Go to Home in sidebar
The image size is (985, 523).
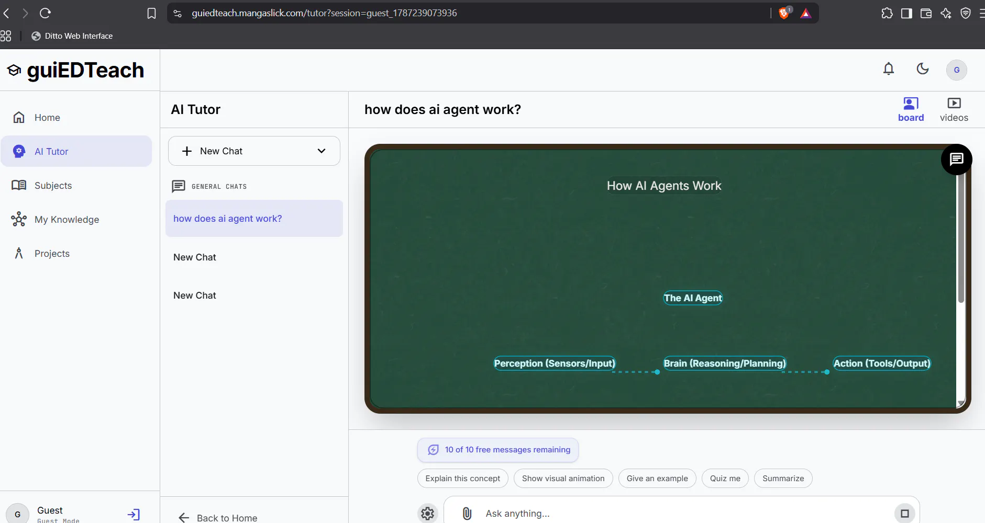pyautogui.click(x=76, y=118)
